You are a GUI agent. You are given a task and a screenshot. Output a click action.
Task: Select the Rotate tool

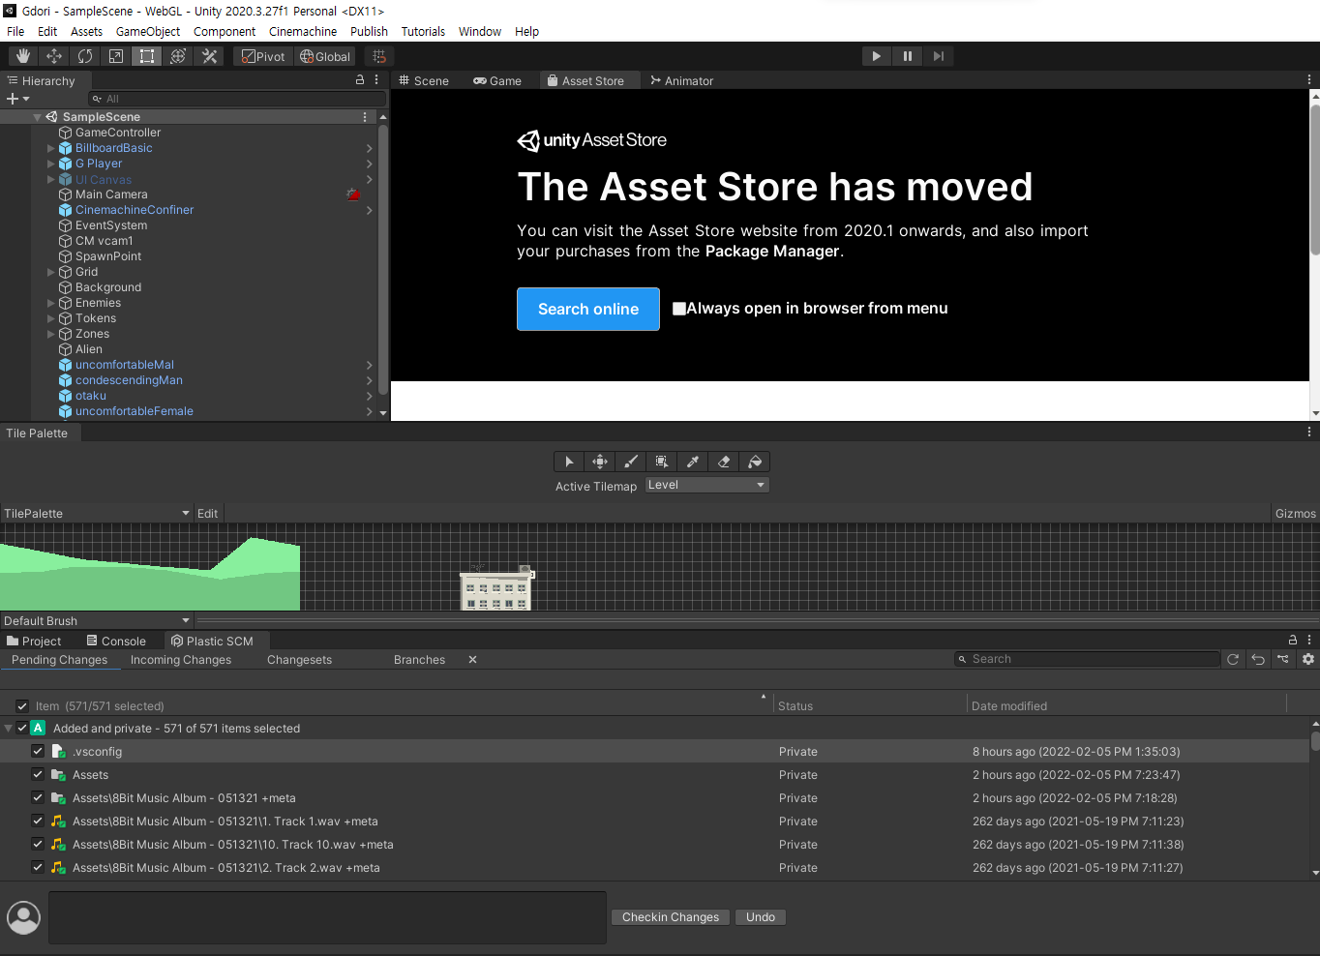pos(85,56)
